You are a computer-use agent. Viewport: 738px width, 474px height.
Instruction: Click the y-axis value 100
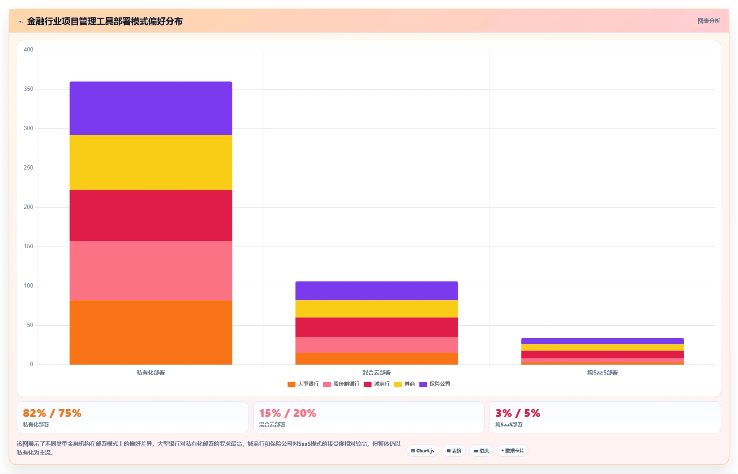pyautogui.click(x=29, y=286)
